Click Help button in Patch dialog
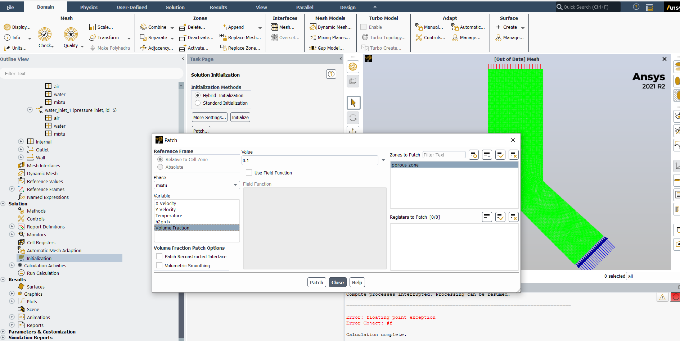This screenshot has width=680, height=341. click(357, 282)
